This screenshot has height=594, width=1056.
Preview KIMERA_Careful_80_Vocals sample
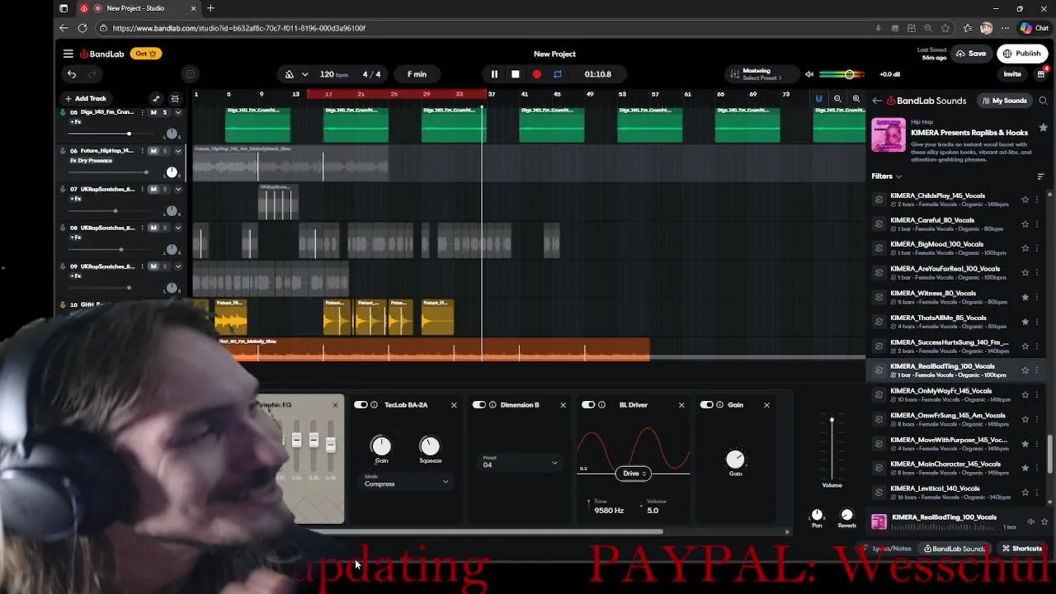[879, 224]
